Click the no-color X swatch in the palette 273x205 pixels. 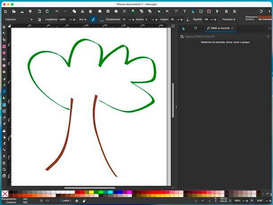[x=5, y=193]
